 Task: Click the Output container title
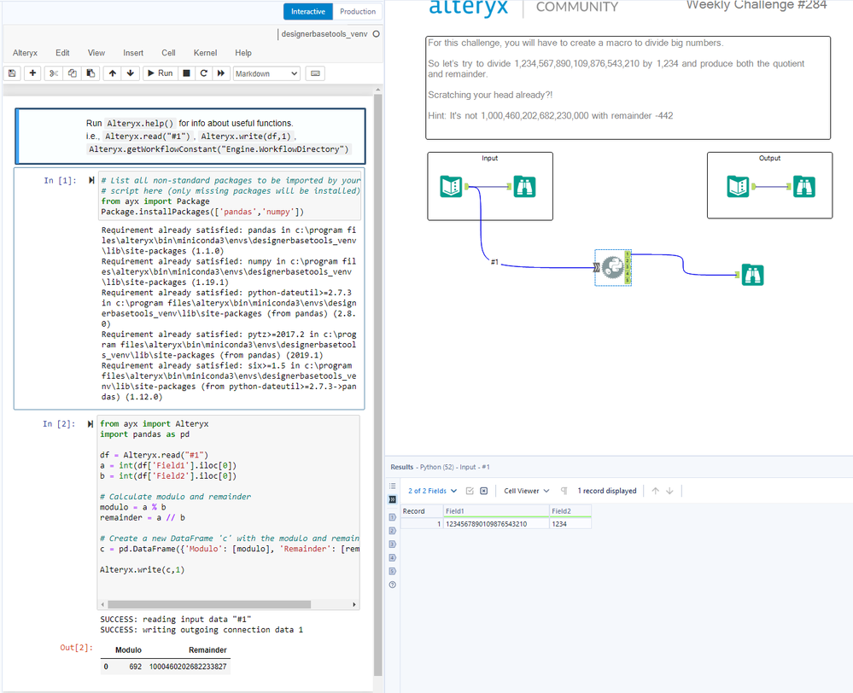pos(769,158)
